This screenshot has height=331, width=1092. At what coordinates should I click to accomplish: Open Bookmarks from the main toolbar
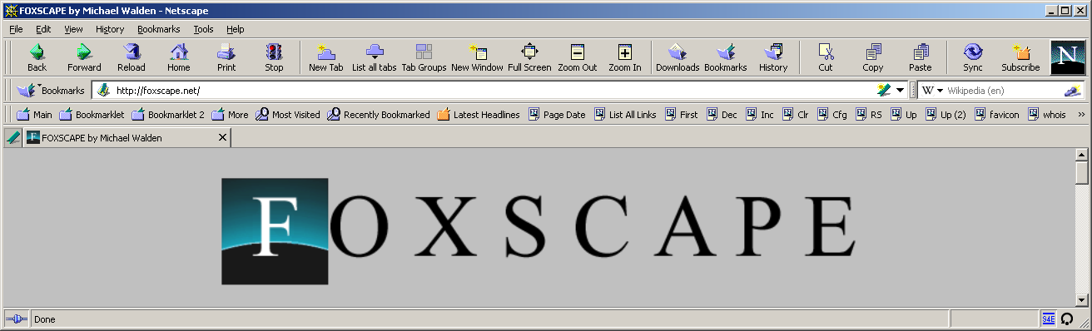click(x=726, y=57)
